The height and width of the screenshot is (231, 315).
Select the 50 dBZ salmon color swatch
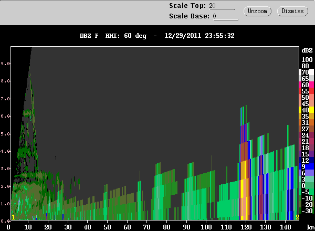311,97
